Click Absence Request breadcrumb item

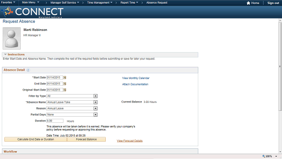point(157,3)
